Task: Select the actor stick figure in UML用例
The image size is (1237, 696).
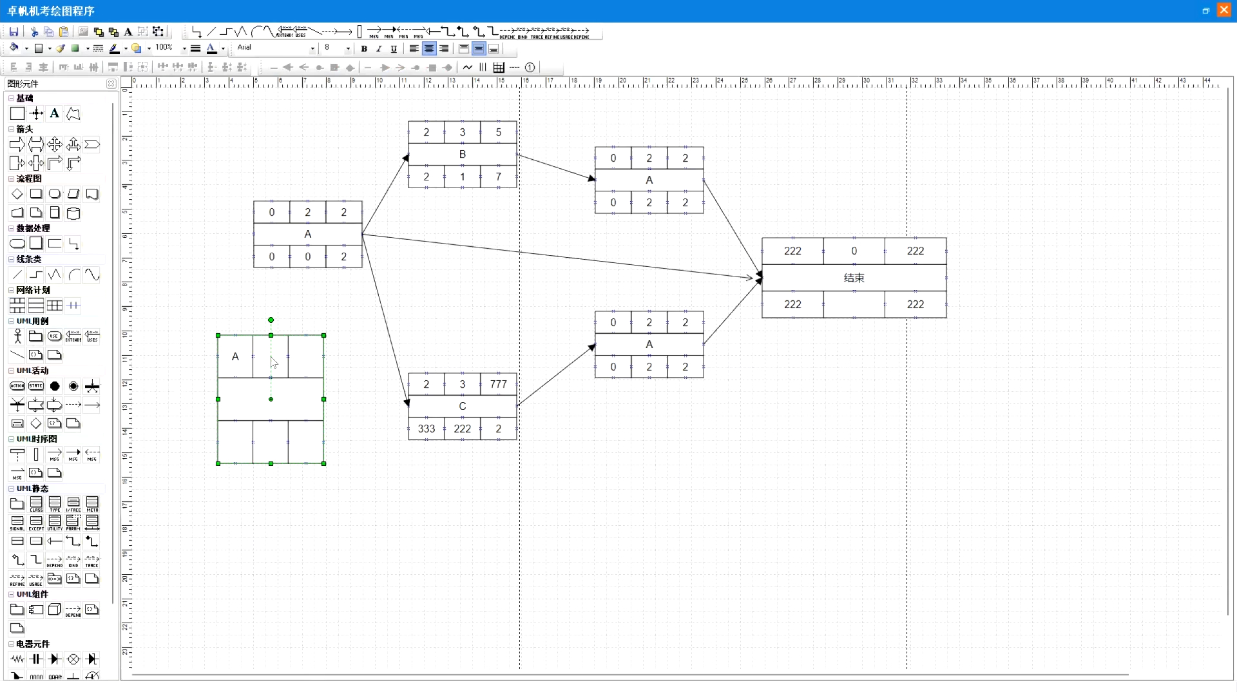Action: click(x=17, y=336)
